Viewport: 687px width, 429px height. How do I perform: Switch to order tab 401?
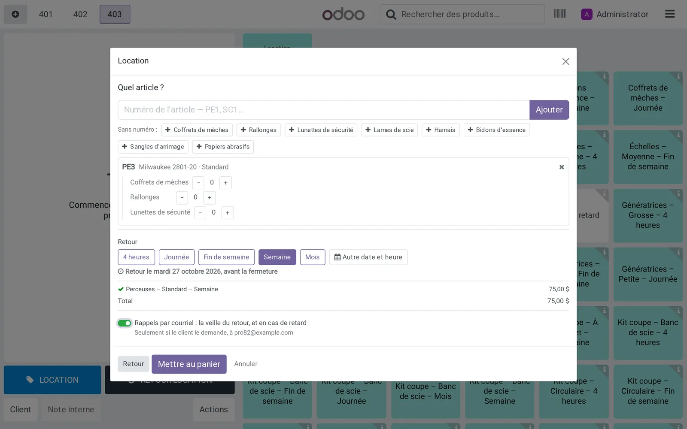point(46,14)
